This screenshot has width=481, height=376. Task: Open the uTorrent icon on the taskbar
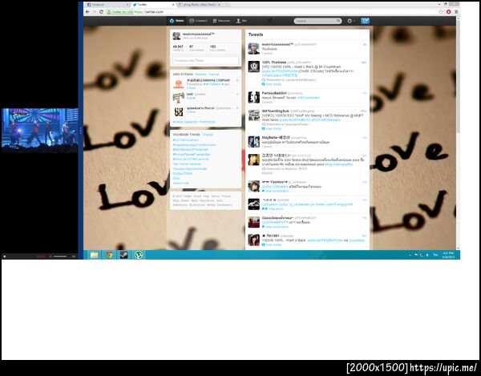point(139,255)
